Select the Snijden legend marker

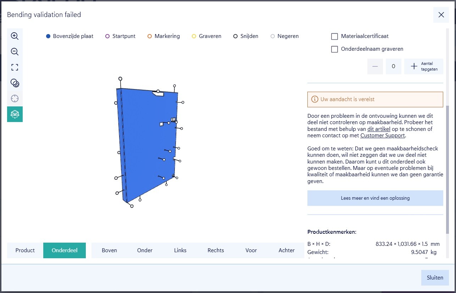point(235,36)
